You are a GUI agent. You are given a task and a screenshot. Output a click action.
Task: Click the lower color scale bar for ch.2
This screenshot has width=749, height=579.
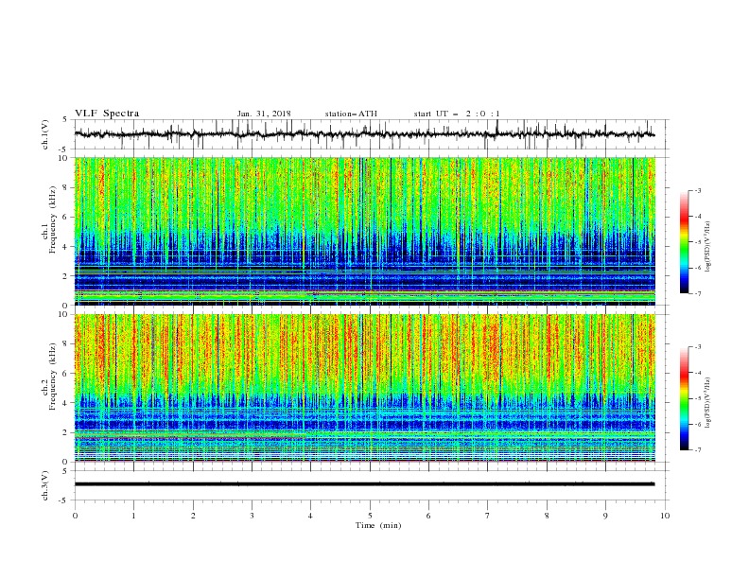tap(685, 398)
